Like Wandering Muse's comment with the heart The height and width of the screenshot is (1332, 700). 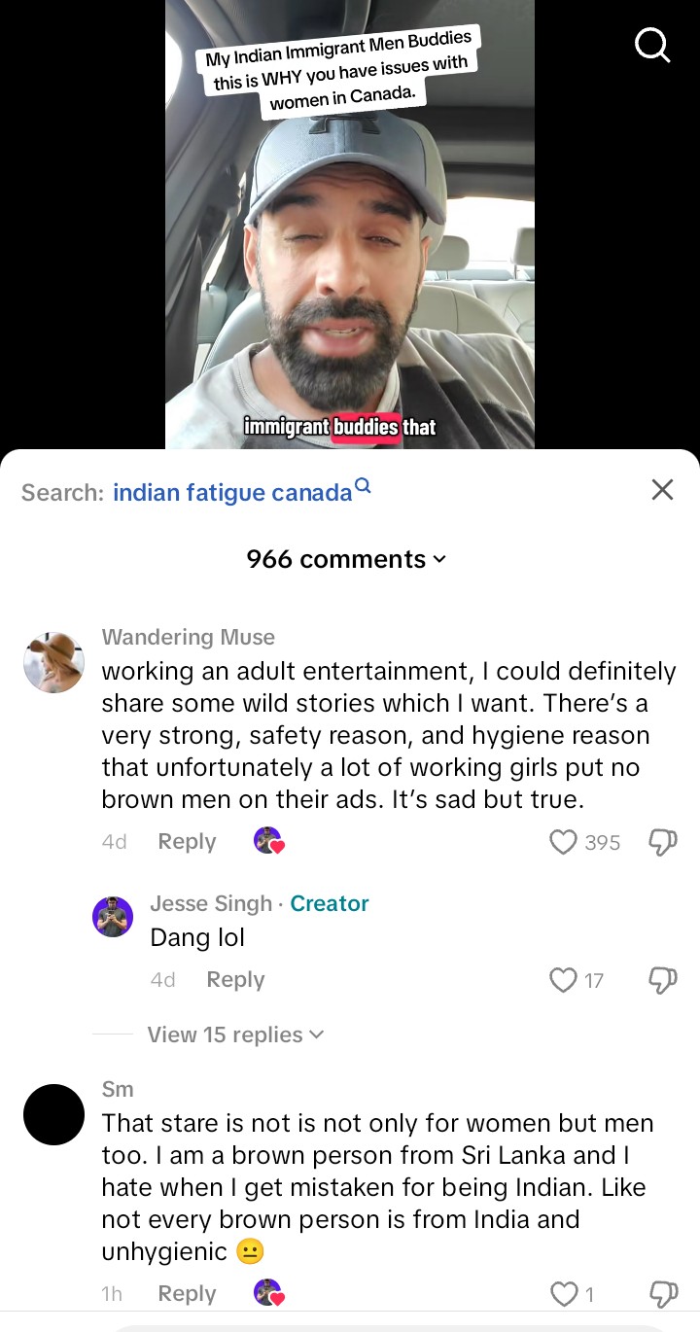[564, 842]
